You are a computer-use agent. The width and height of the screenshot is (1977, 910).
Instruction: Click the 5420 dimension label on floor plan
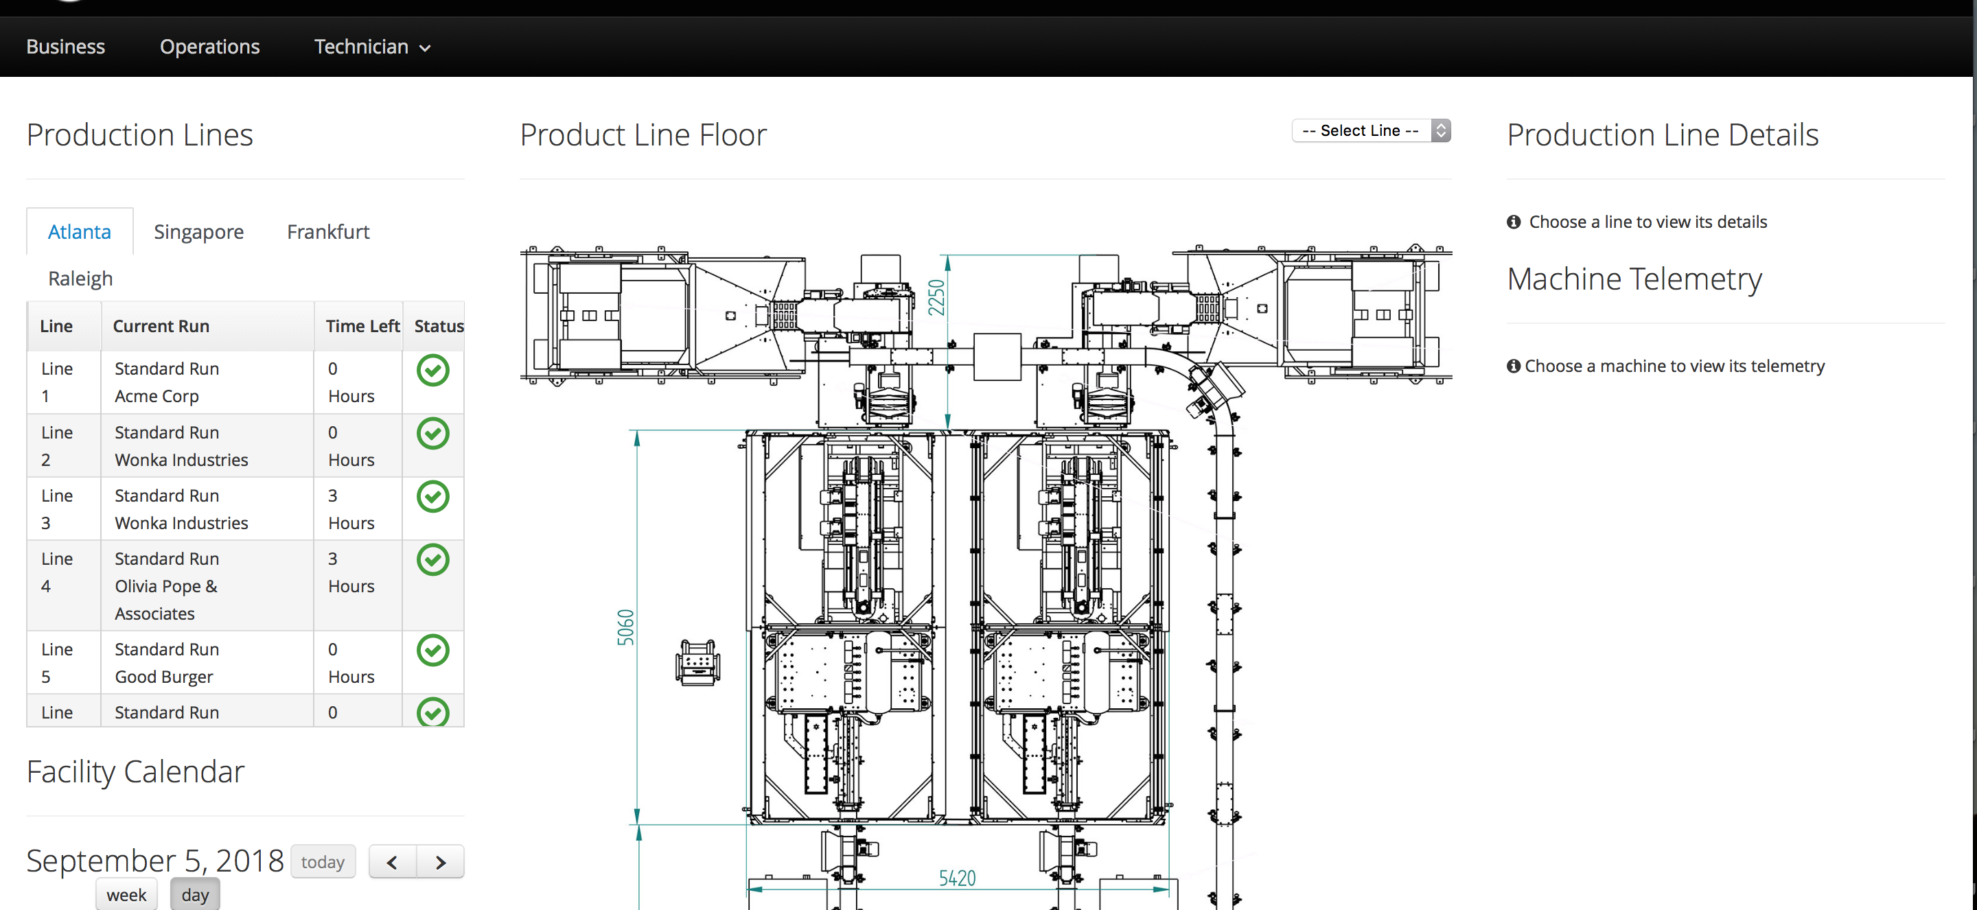coord(957,878)
